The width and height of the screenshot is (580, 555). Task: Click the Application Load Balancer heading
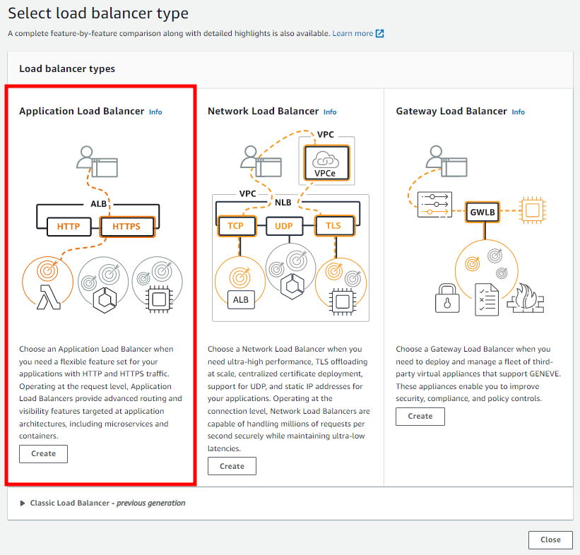(82, 112)
